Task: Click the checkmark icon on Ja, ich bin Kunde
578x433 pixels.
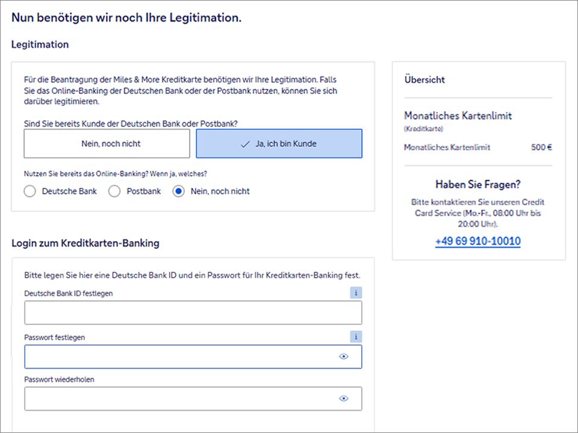Action: 244,144
